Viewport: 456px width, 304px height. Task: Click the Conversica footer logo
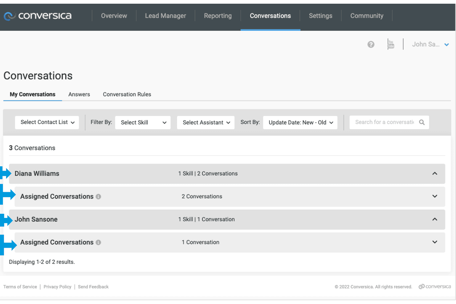coord(434,286)
